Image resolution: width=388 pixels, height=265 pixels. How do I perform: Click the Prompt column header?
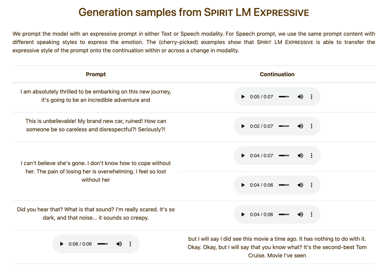96,74
